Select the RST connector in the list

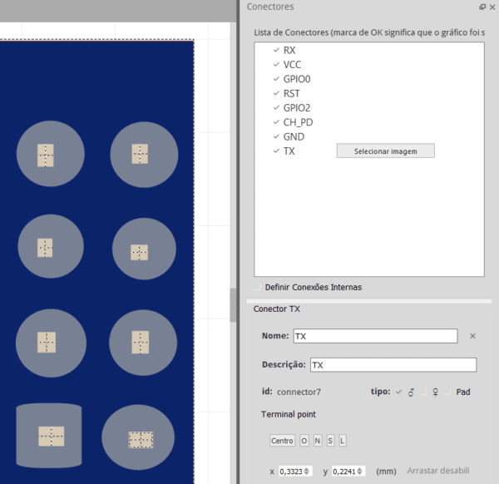click(291, 93)
